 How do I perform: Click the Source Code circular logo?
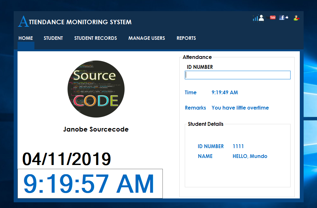click(96, 89)
